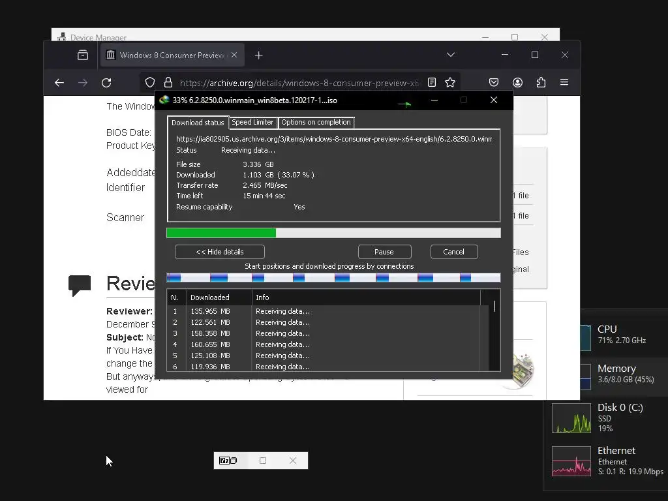This screenshot has height=501, width=668.
Task: Click the reviews speech bubble icon
Action: (x=80, y=286)
